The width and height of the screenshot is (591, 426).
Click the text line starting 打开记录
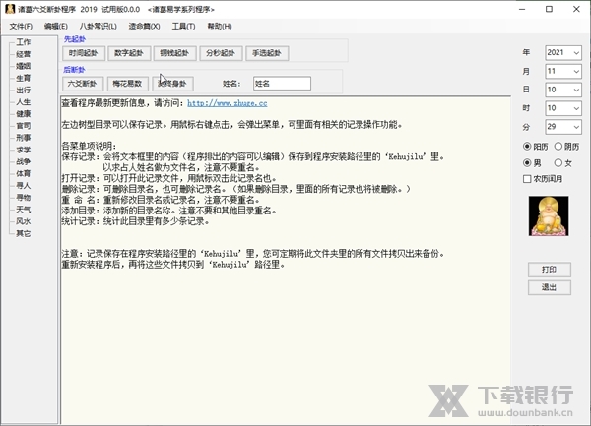pos(169,178)
